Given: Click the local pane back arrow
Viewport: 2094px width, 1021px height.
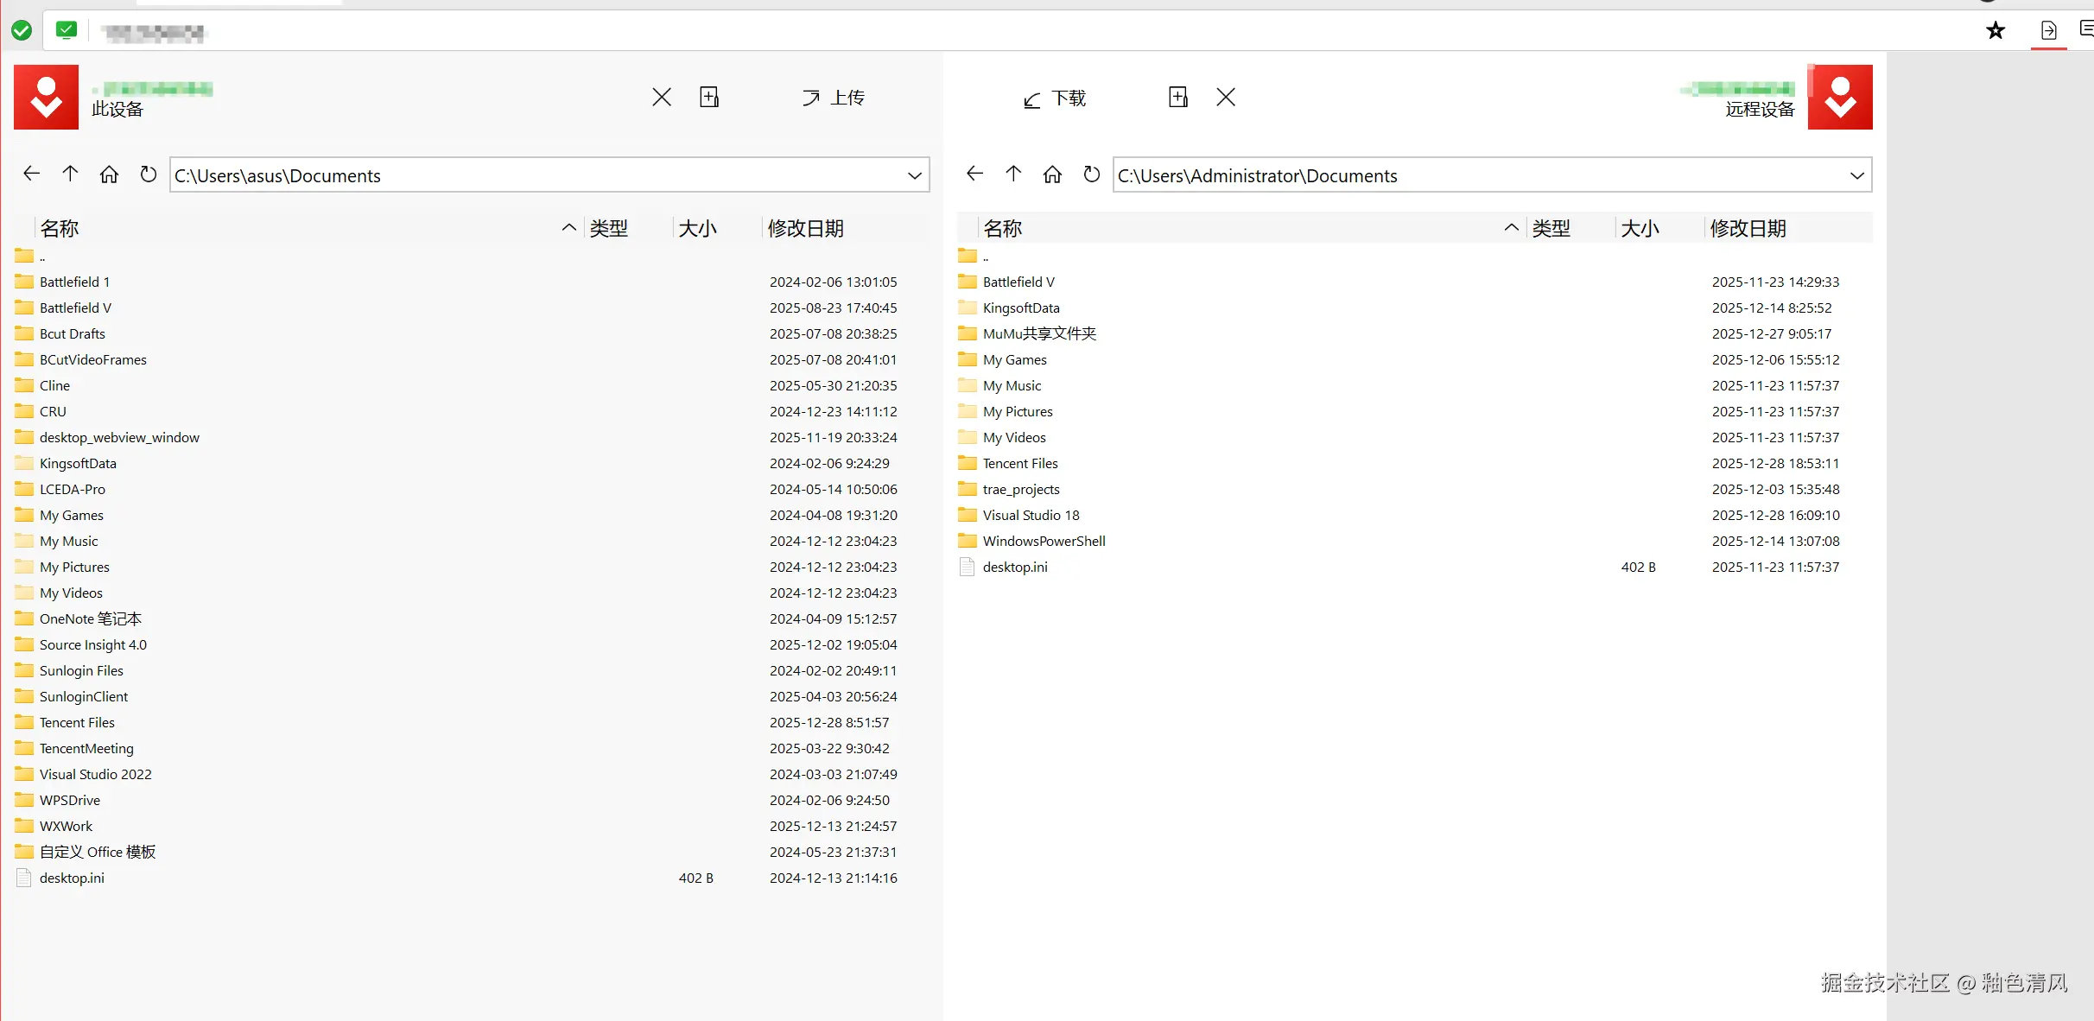Looking at the screenshot, I should click(31, 174).
